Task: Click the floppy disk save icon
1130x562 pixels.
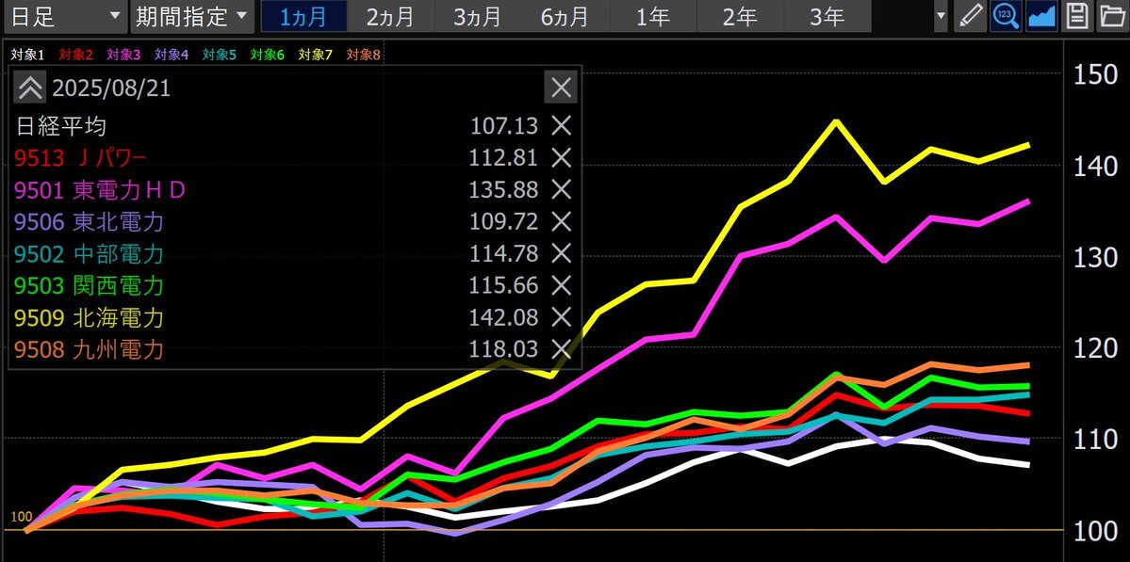Action: click(x=1077, y=17)
